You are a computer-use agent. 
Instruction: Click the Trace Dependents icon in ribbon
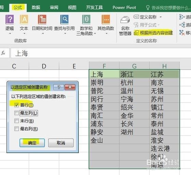pyautogui.click(x=182, y=25)
